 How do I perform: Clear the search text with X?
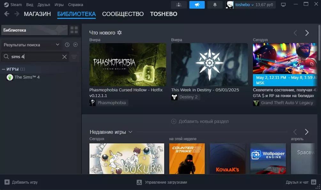[65, 57]
